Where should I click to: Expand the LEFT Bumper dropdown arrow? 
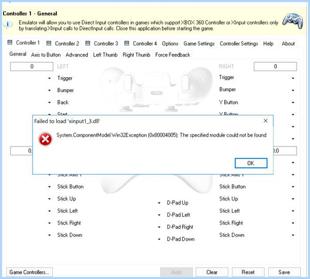pos(50,91)
